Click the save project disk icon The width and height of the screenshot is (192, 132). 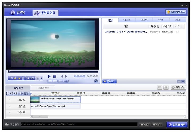(166, 87)
